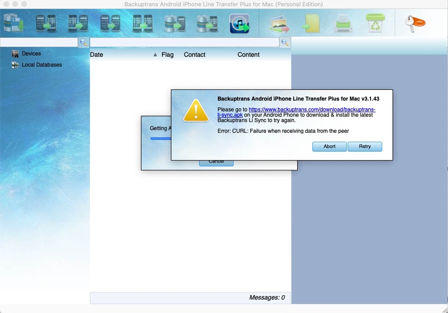
Task: Click the database-to-Android restore toolbar icon
Action: click(x=175, y=23)
